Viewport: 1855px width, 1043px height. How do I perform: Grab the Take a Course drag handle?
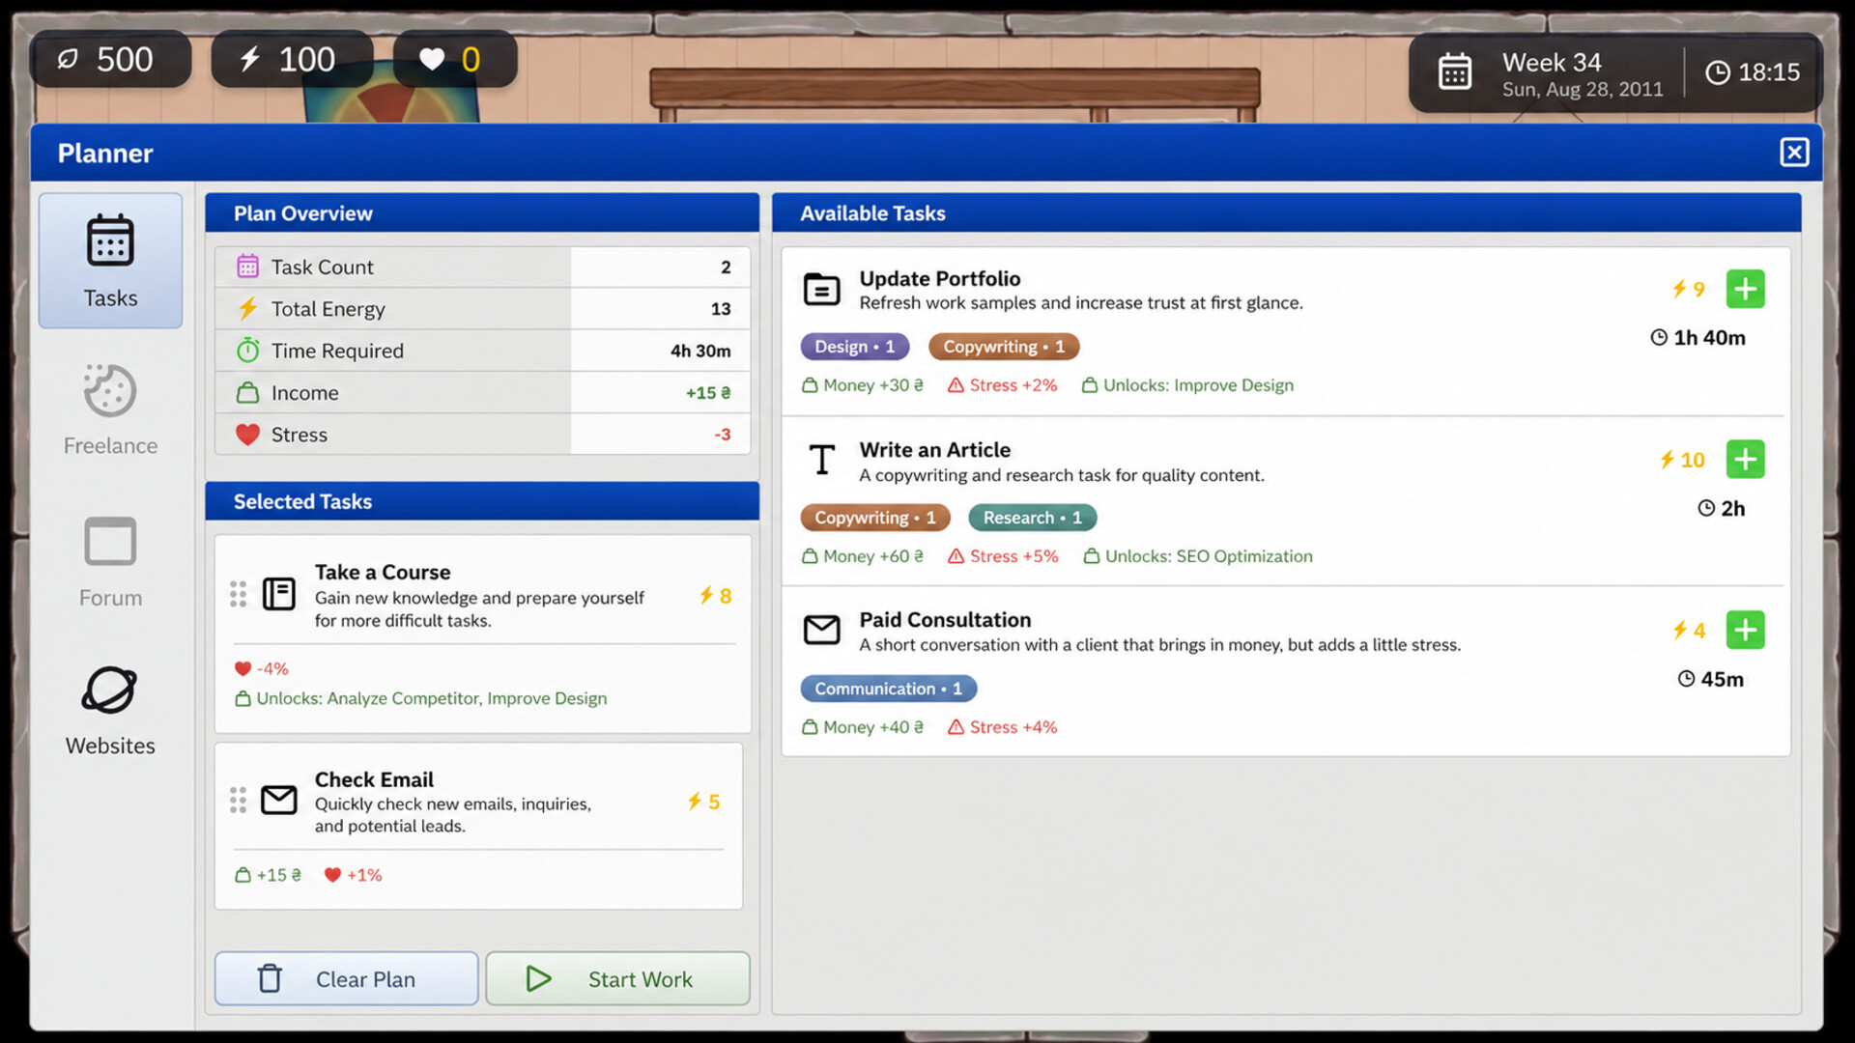tap(238, 594)
